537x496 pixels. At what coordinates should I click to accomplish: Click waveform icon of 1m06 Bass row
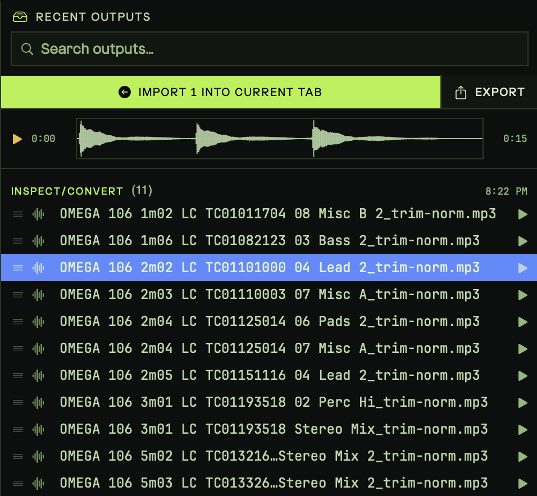click(x=38, y=241)
